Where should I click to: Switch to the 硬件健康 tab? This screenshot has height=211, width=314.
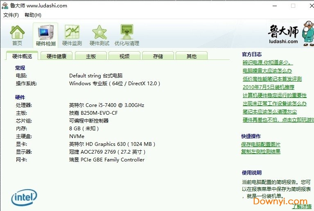(x=56, y=56)
